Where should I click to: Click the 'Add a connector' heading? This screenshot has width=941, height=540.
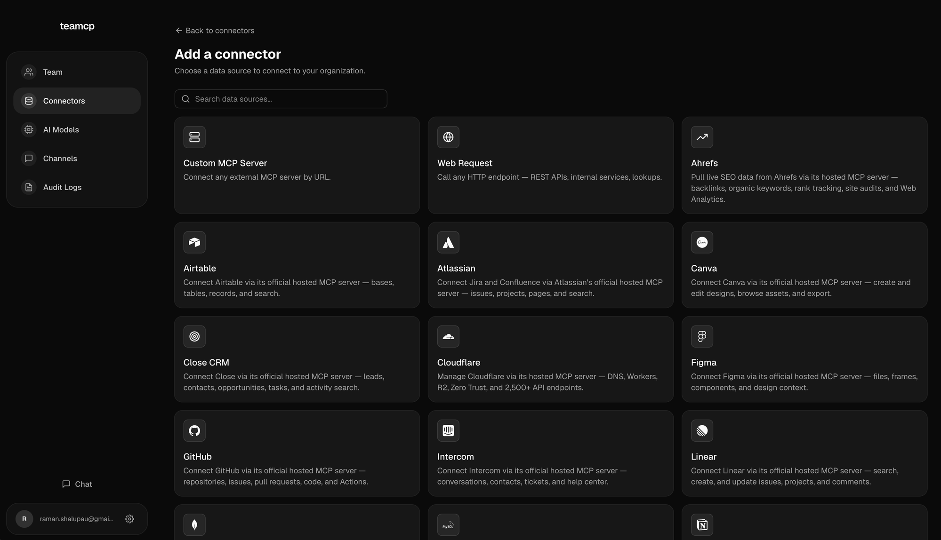pyautogui.click(x=228, y=54)
